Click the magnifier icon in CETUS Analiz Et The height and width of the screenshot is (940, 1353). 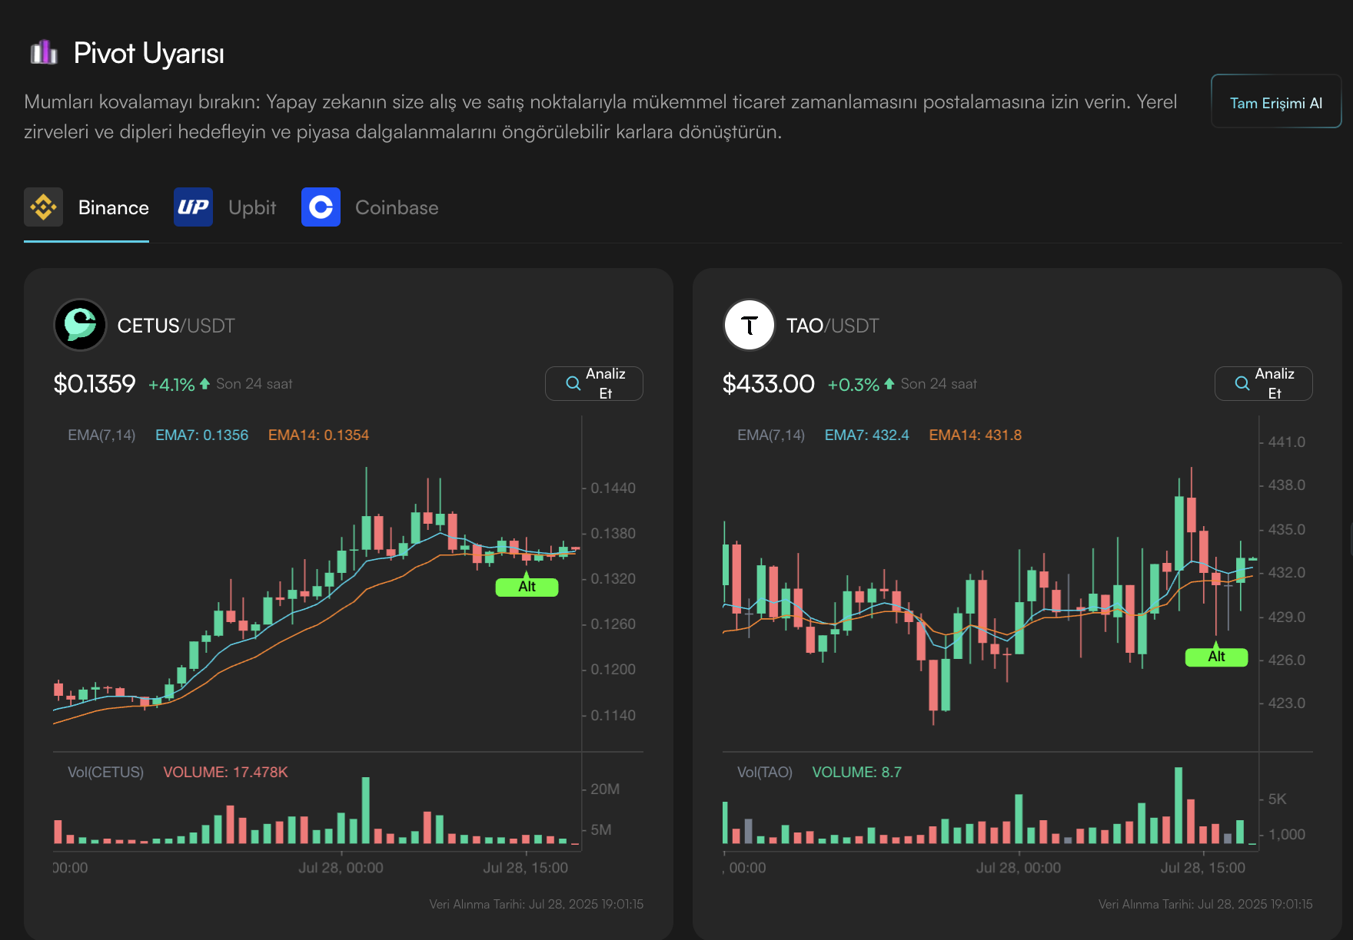[573, 383]
